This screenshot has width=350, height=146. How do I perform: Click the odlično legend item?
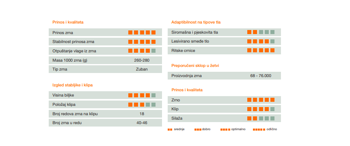[265, 129]
